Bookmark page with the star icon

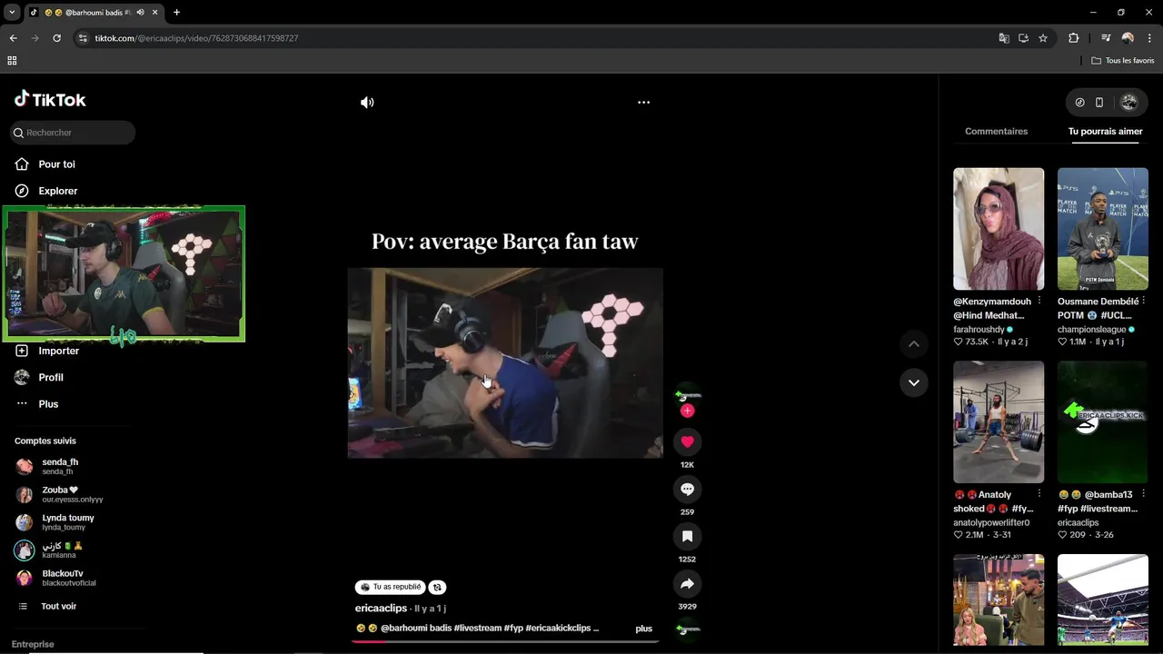[1043, 38]
